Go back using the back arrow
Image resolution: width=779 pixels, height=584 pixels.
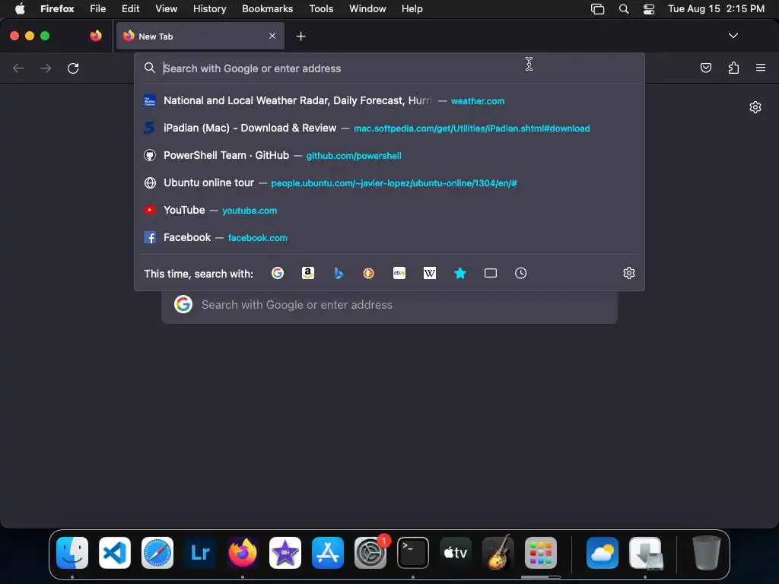[18, 68]
